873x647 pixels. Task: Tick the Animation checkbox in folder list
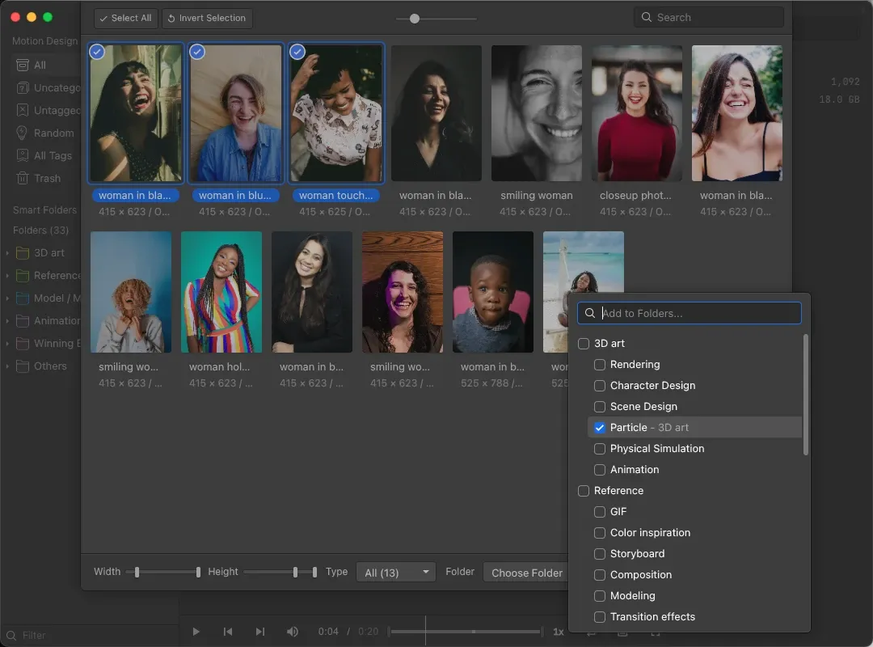point(600,470)
